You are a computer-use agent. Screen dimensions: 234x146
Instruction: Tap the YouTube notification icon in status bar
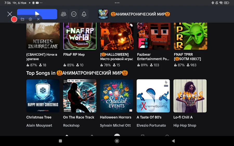(x=37, y=3)
